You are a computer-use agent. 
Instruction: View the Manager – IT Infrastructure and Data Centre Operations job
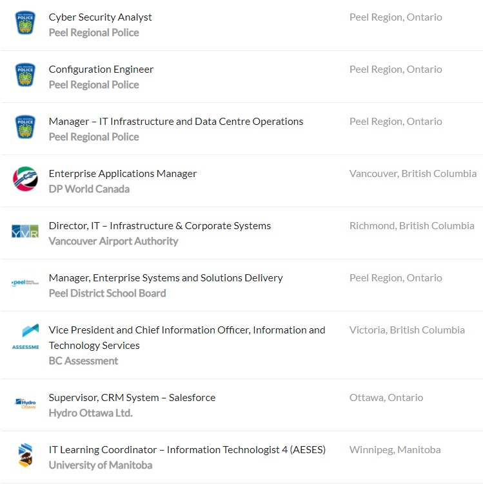(x=176, y=122)
